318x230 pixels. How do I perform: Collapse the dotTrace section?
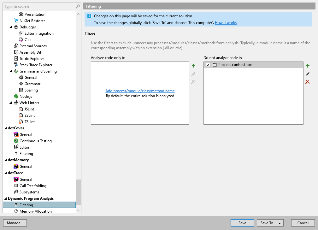(x=5, y=173)
